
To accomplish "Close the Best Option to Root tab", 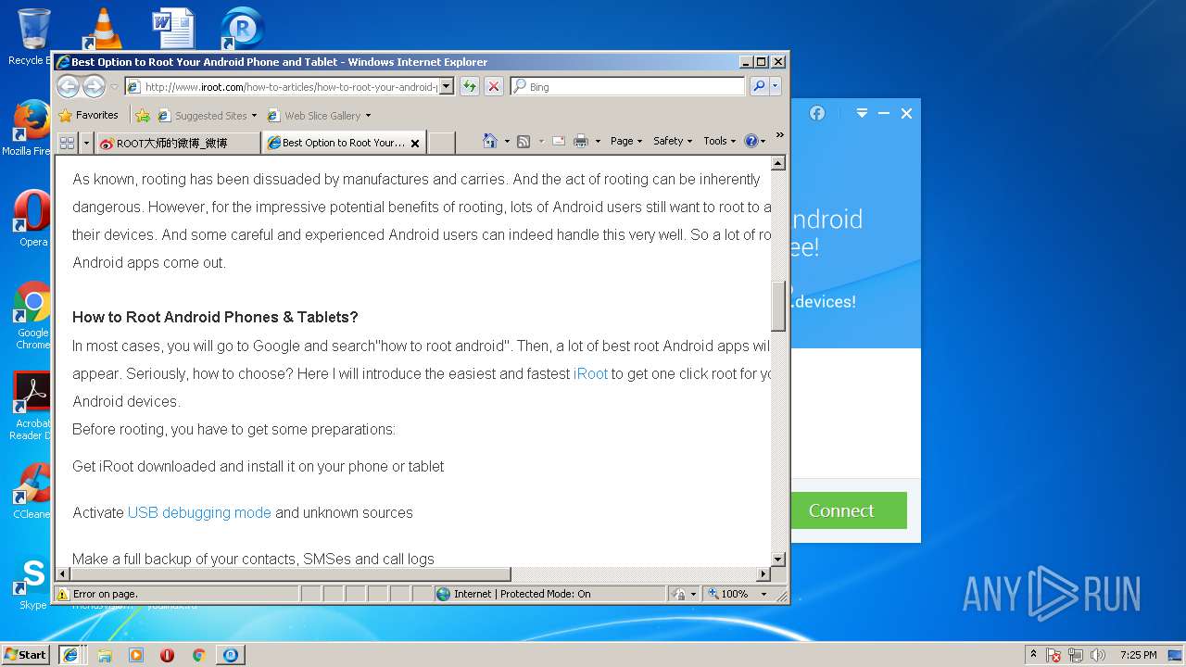I will click(415, 144).
